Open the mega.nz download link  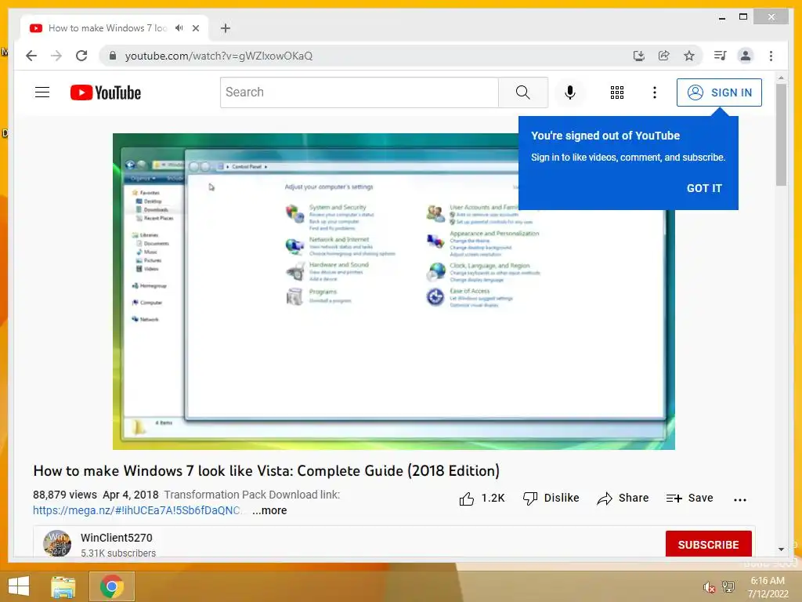coord(136,510)
